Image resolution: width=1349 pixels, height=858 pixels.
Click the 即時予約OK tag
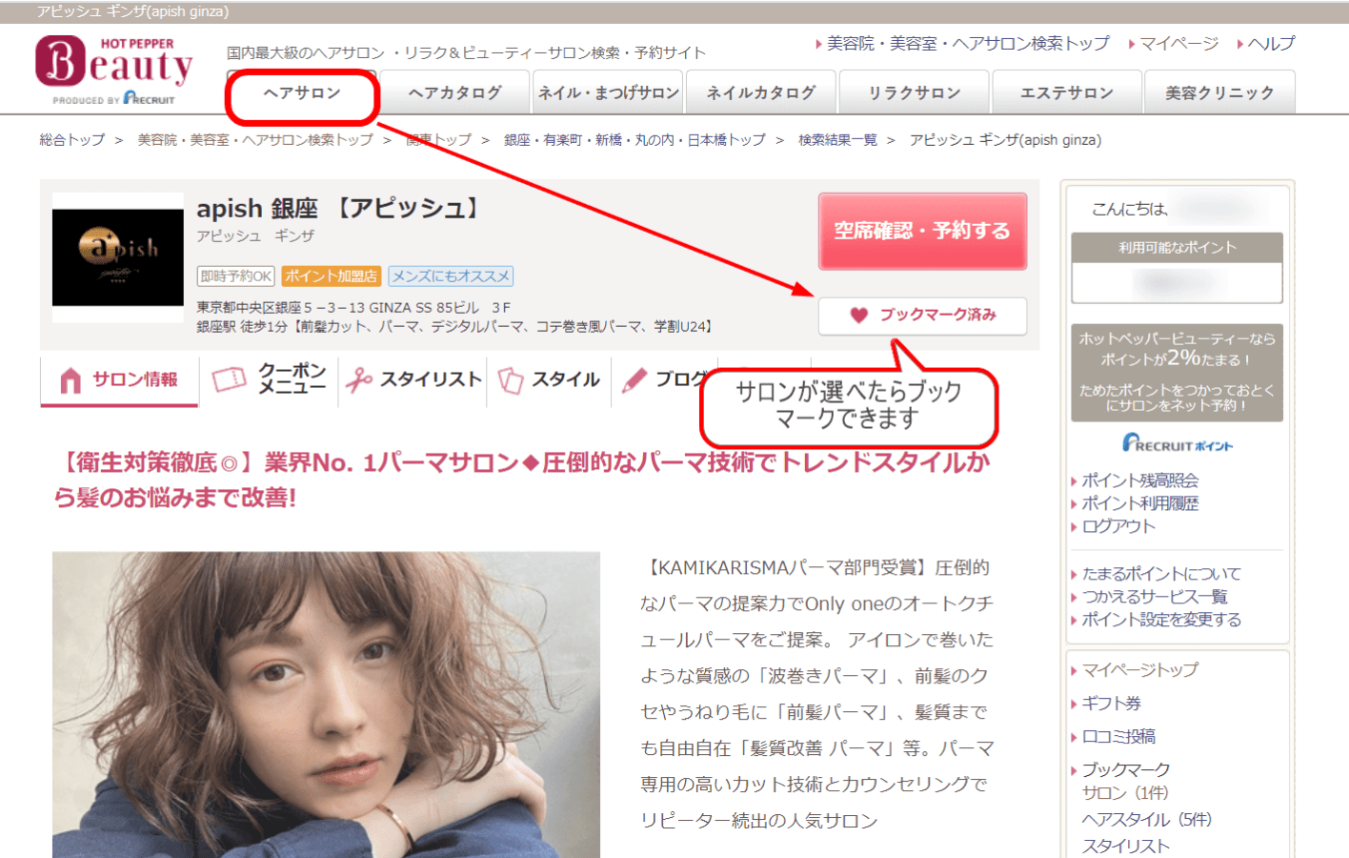click(236, 276)
